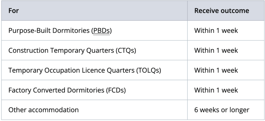This screenshot has height=121, width=265.
Task: Click Temporary Occupation Licence Quarters (TOLQs) cell
Action: (x=94, y=70)
